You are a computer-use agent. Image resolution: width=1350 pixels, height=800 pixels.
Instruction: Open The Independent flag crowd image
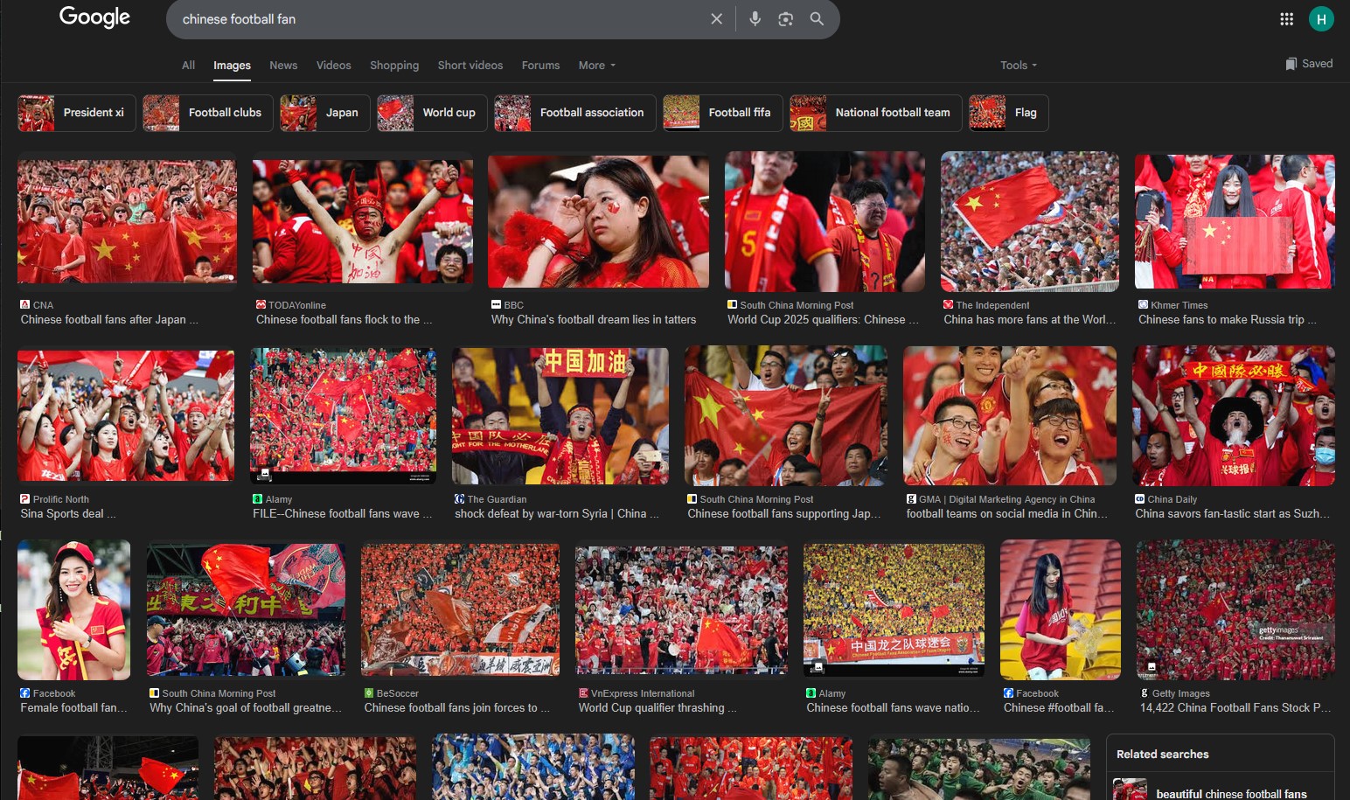tap(1029, 221)
